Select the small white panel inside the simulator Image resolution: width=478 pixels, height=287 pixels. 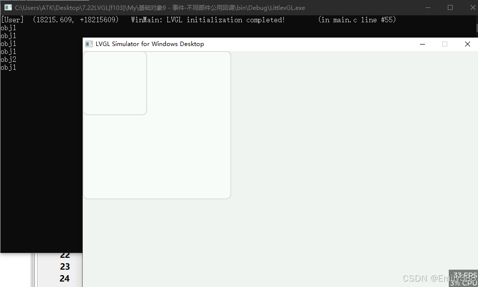point(115,83)
